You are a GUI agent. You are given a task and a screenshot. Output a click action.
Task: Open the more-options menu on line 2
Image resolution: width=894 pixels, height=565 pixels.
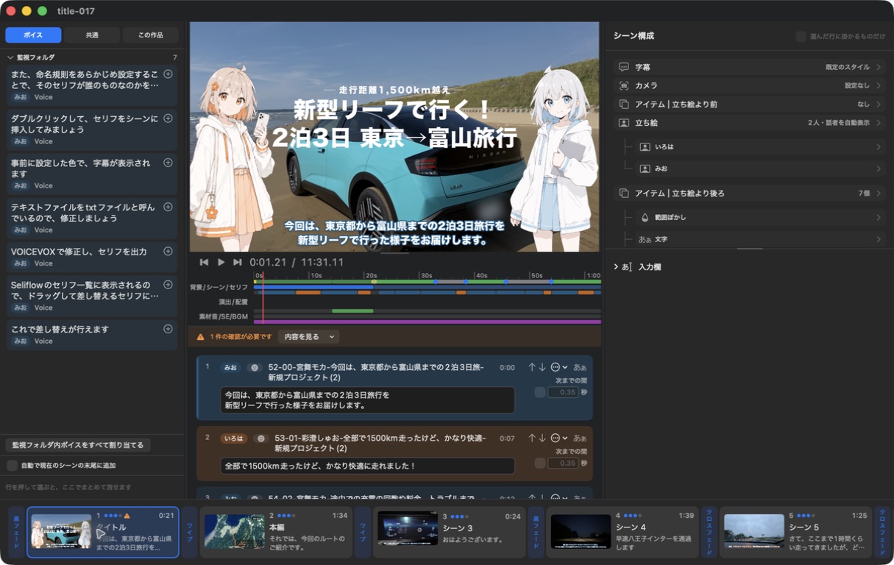pos(558,438)
